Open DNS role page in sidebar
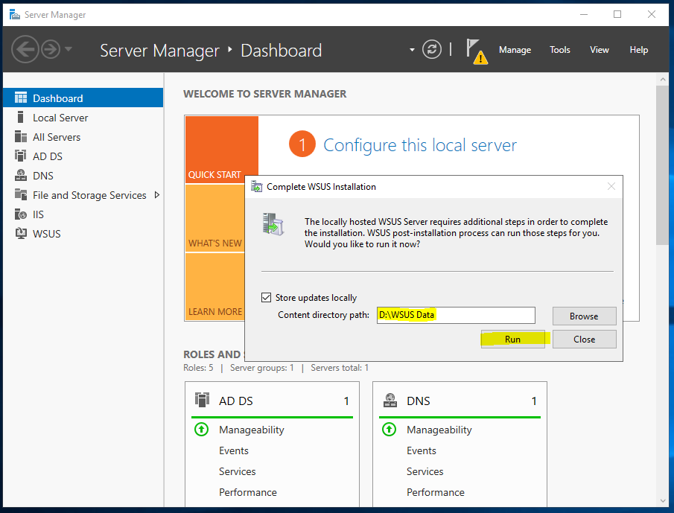The width and height of the screenshot is (674, 513). [x=83, y=176]
